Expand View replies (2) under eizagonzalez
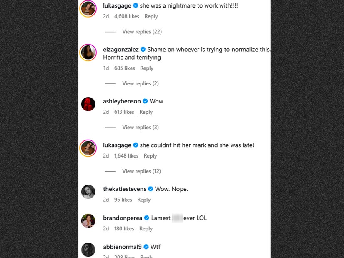Screen dimensions: 344x258 [x=141, y=84]
